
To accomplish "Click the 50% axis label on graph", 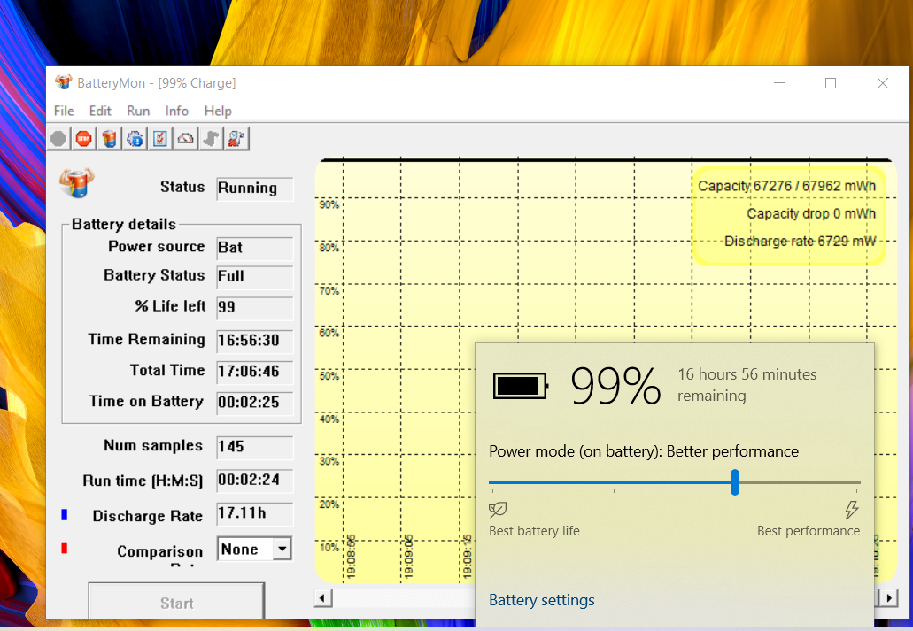I will coord(329,376).
